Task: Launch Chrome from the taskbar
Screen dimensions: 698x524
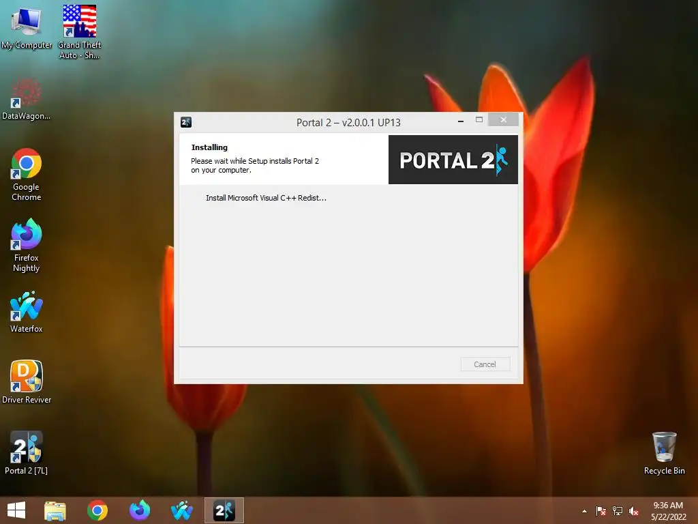Action: pyautogui.click(x=97, y=510)
